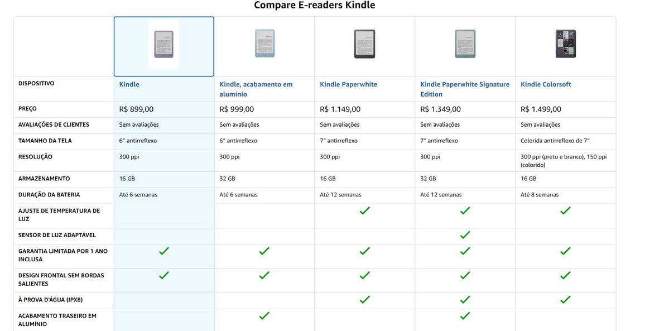Click warranty checkmark for Signature Edition
The height and width of the screenshot is (331, 669).
tap(465, 251)
